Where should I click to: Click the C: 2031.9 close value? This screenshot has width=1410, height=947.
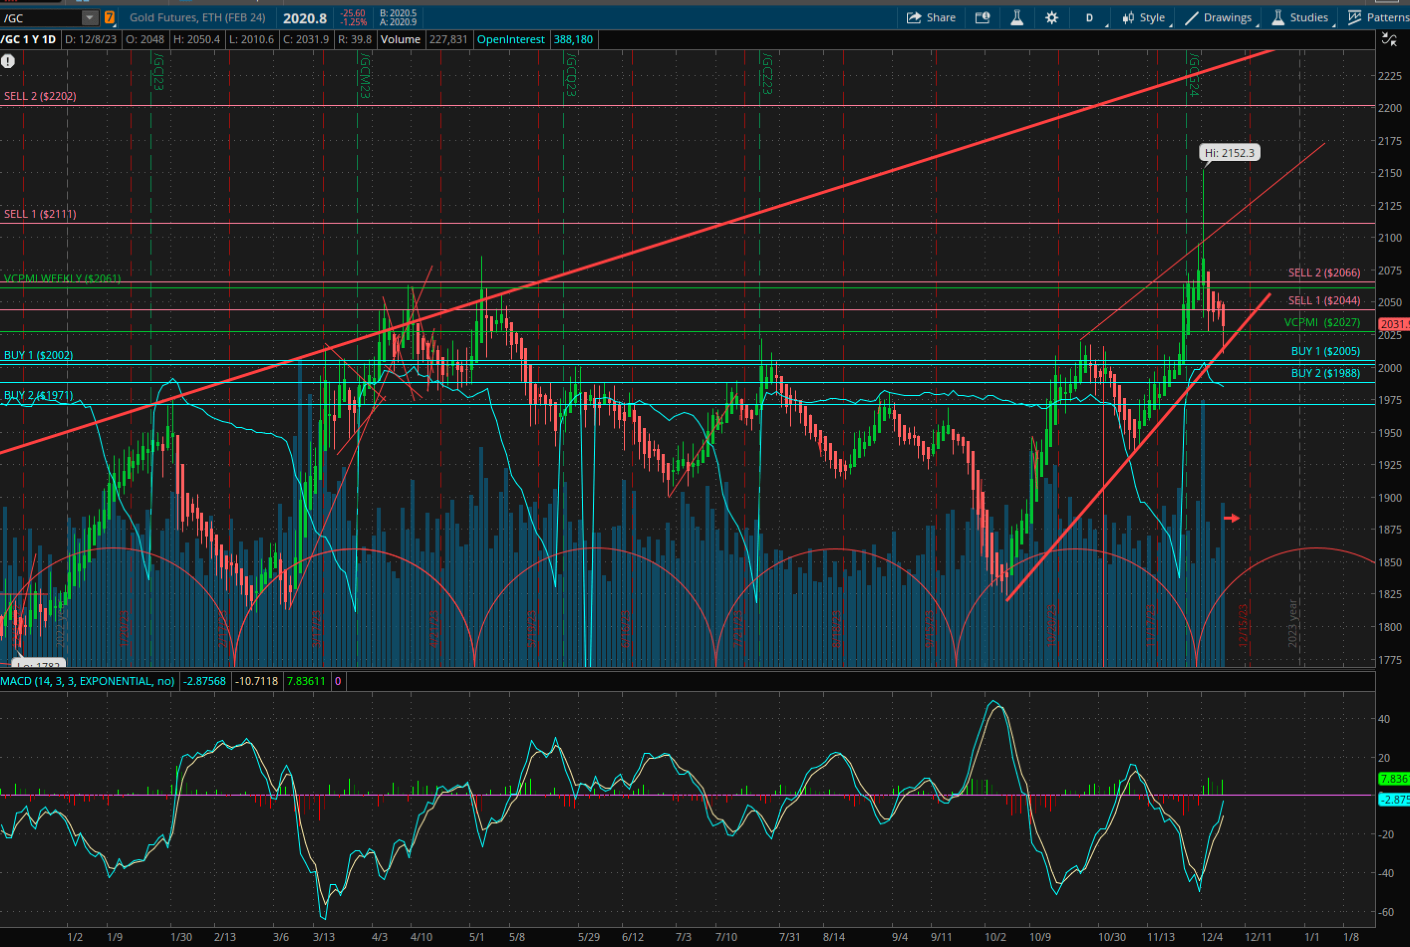pyautogui.click(x=306, y=40)
